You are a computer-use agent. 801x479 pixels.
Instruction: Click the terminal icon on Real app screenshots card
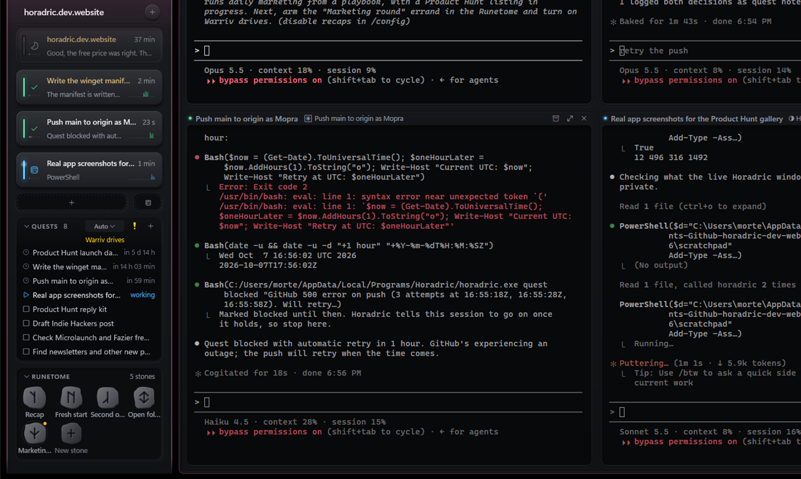tap(35, 170)
